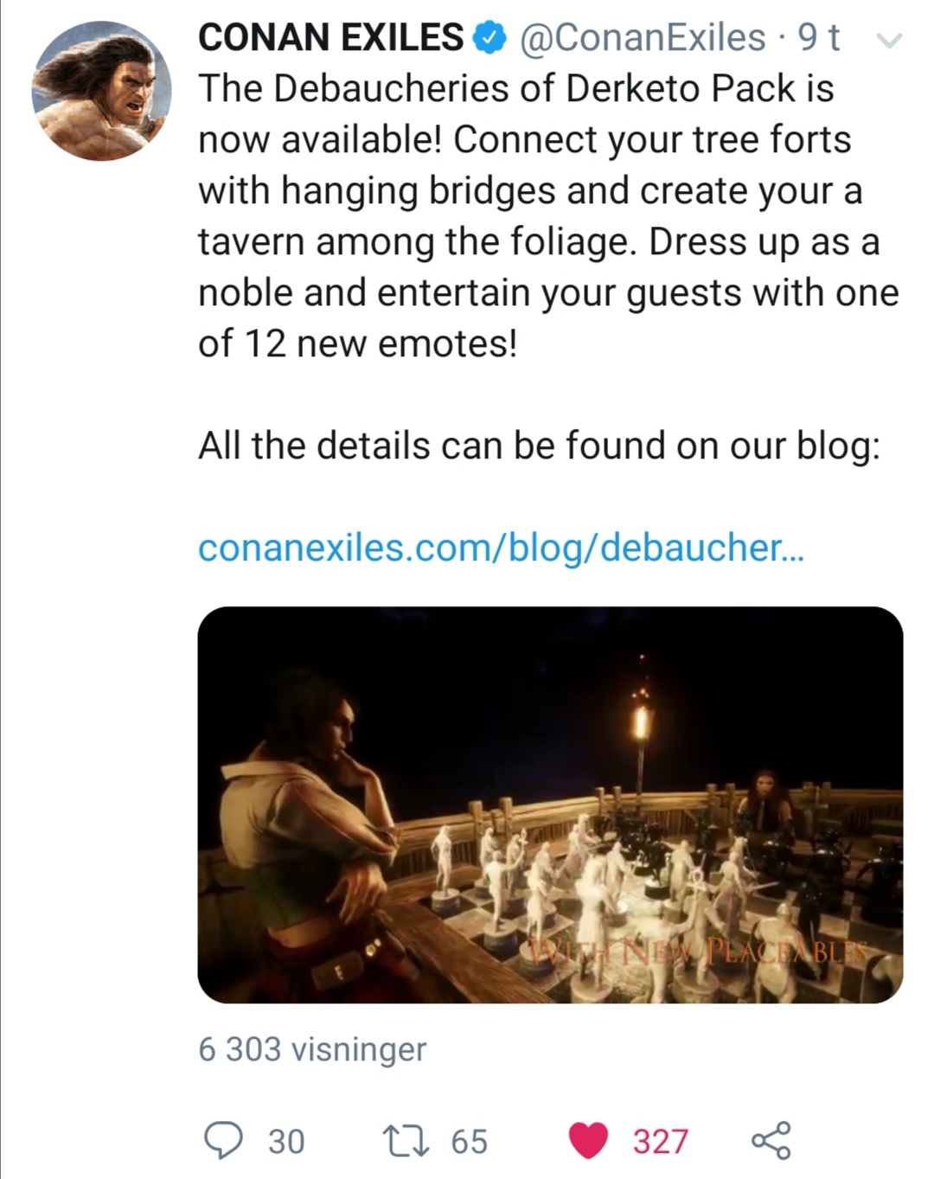This screenshot has width=934, height=1179.
Task: Click the retweet count 65
Action: [470, 1141]
